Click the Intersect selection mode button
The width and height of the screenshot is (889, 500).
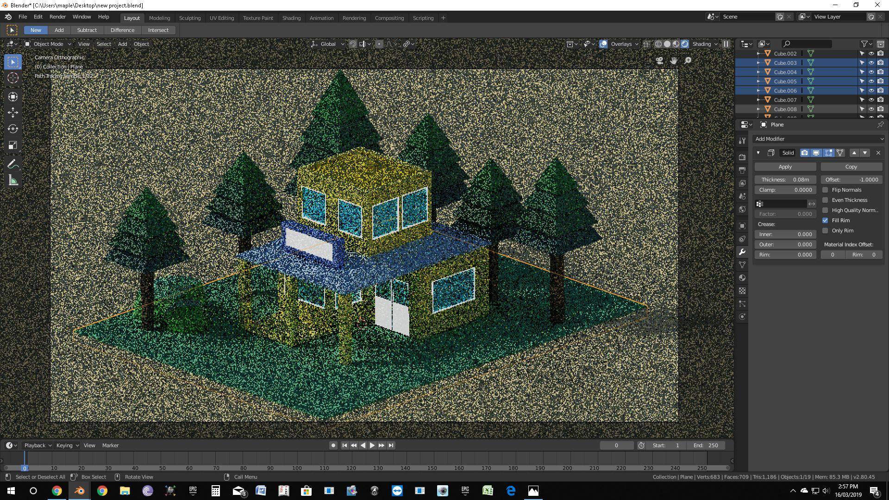158,30
